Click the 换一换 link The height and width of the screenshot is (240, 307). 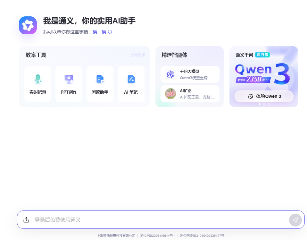[x=99, y=32]
